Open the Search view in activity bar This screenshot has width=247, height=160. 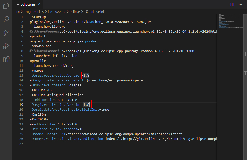click(6, 19)
